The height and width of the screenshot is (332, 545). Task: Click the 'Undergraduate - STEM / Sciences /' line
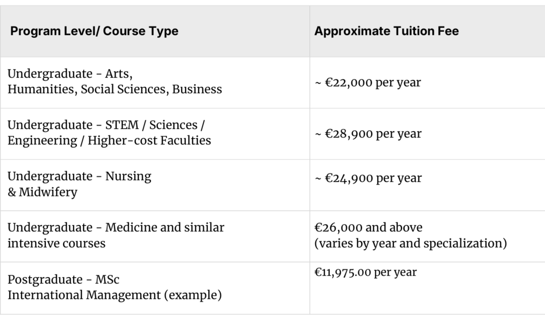(106, 125)
